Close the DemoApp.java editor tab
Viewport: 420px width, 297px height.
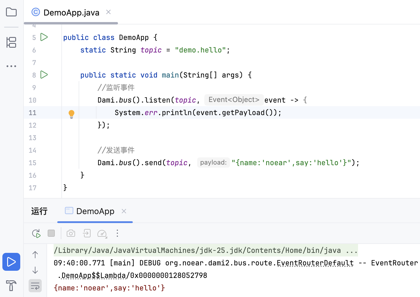coord(108,12)
